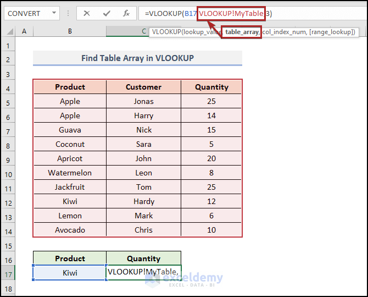Select quantity 8 cell in Leon row
Image resolution: width=368 pixels, height=297 pixels.
point(211,173)
